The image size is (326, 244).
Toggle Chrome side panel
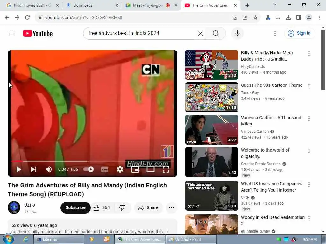pos(299,18)
